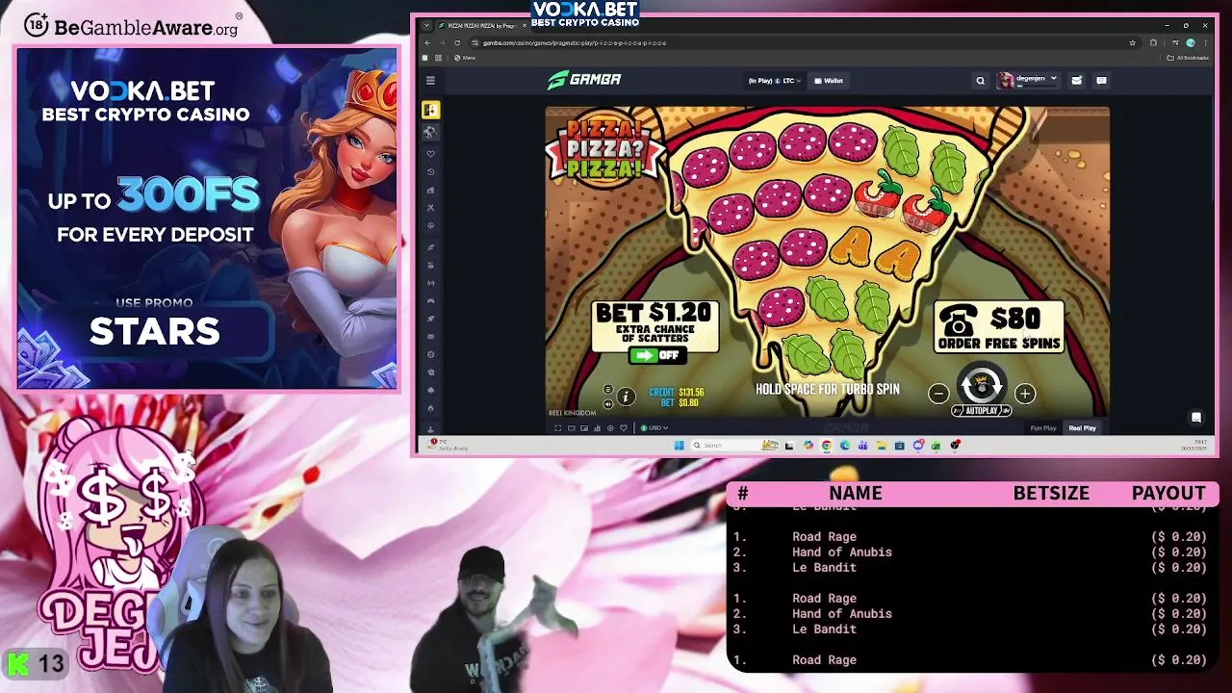Open the taskbar clock and date

click(1193, 445)
